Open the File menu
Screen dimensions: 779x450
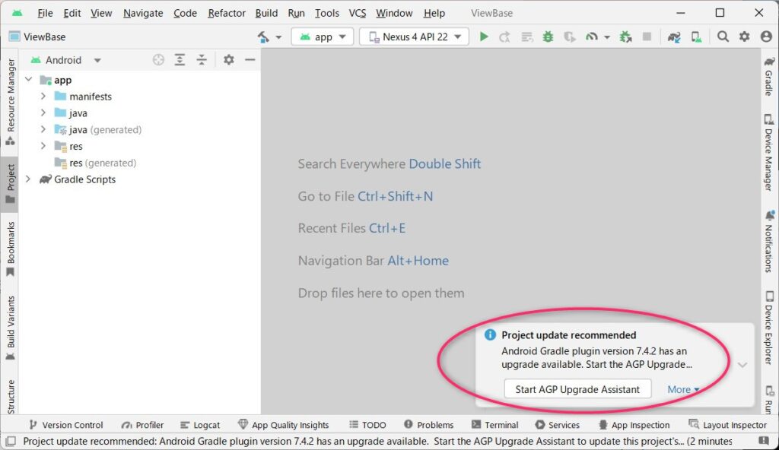click(x=45, y=13)
